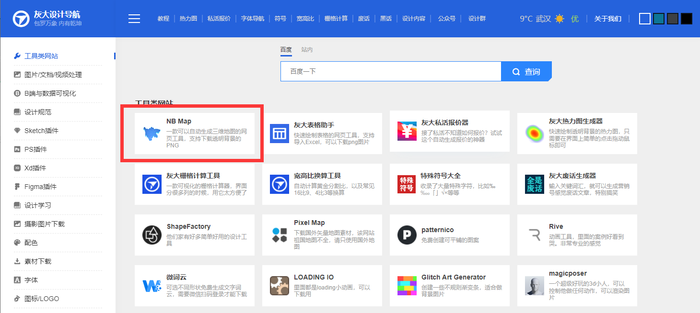Open the hamburger menu icon

(134, 19)
